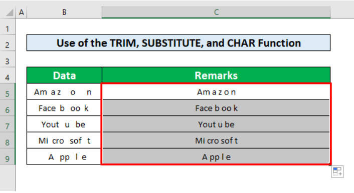
Task: Select the Remarks cell showing 'Face b oo k'
Action: click(216, 108)
